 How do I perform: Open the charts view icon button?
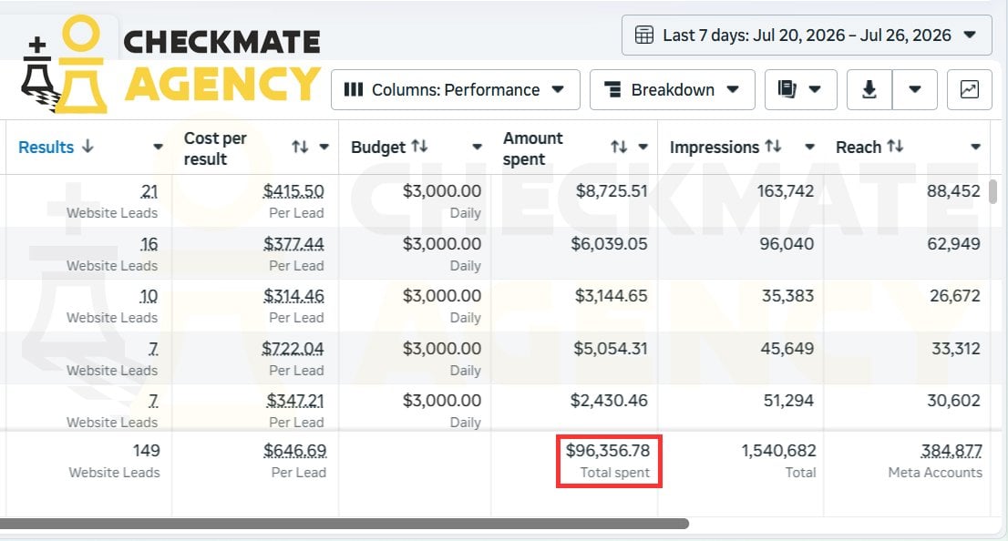pyautogui.click(x=969, y=89)
